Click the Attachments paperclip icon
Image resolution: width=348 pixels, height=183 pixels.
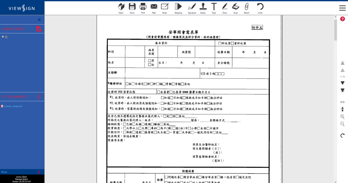[39, 97]
